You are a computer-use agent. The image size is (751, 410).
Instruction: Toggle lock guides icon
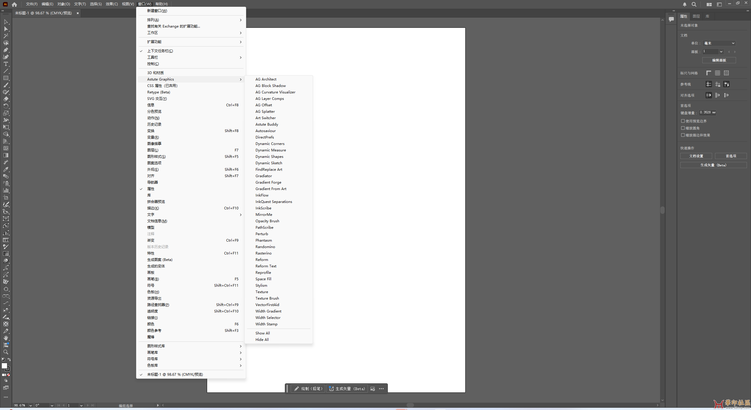(718, 84)
